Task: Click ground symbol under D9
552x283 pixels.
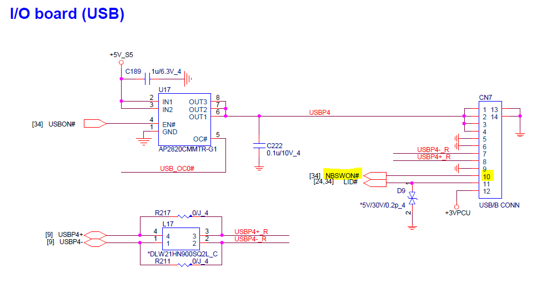Action: pos(412,228)
